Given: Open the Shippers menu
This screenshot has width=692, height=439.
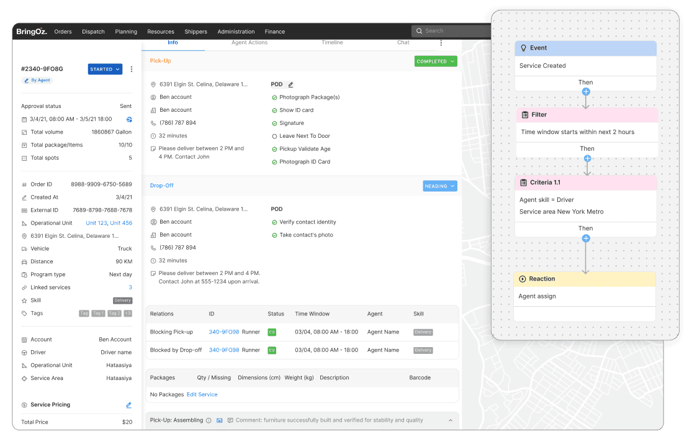Looking at the screenshot, I should 195,32.
